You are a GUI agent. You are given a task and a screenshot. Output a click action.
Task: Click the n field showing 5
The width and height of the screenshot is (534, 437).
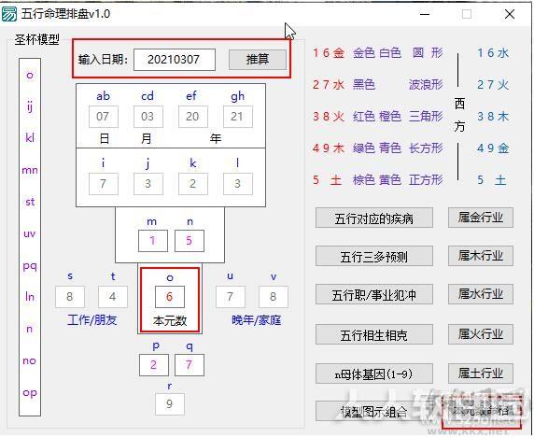tap(190, 241)
